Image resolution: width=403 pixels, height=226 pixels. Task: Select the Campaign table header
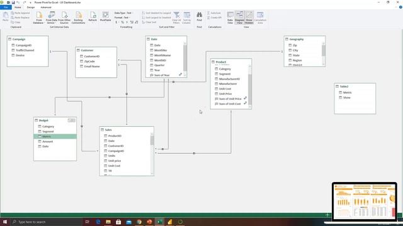click(x=28, y=39)
